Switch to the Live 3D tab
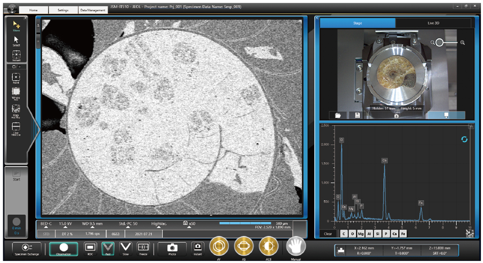 [434, 23]
